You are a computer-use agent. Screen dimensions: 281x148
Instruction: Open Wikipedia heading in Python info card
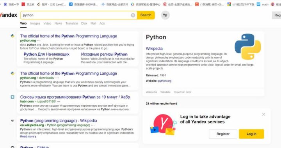click(154, 48)
